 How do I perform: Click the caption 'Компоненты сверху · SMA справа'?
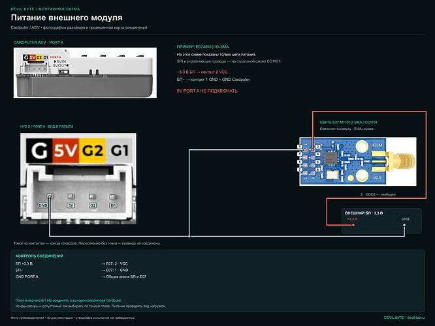coord(347,128)
